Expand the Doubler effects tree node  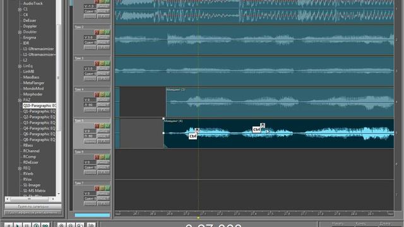[x=20, y=32]
